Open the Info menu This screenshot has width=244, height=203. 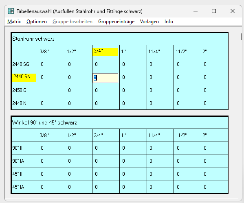click(169, 22)
